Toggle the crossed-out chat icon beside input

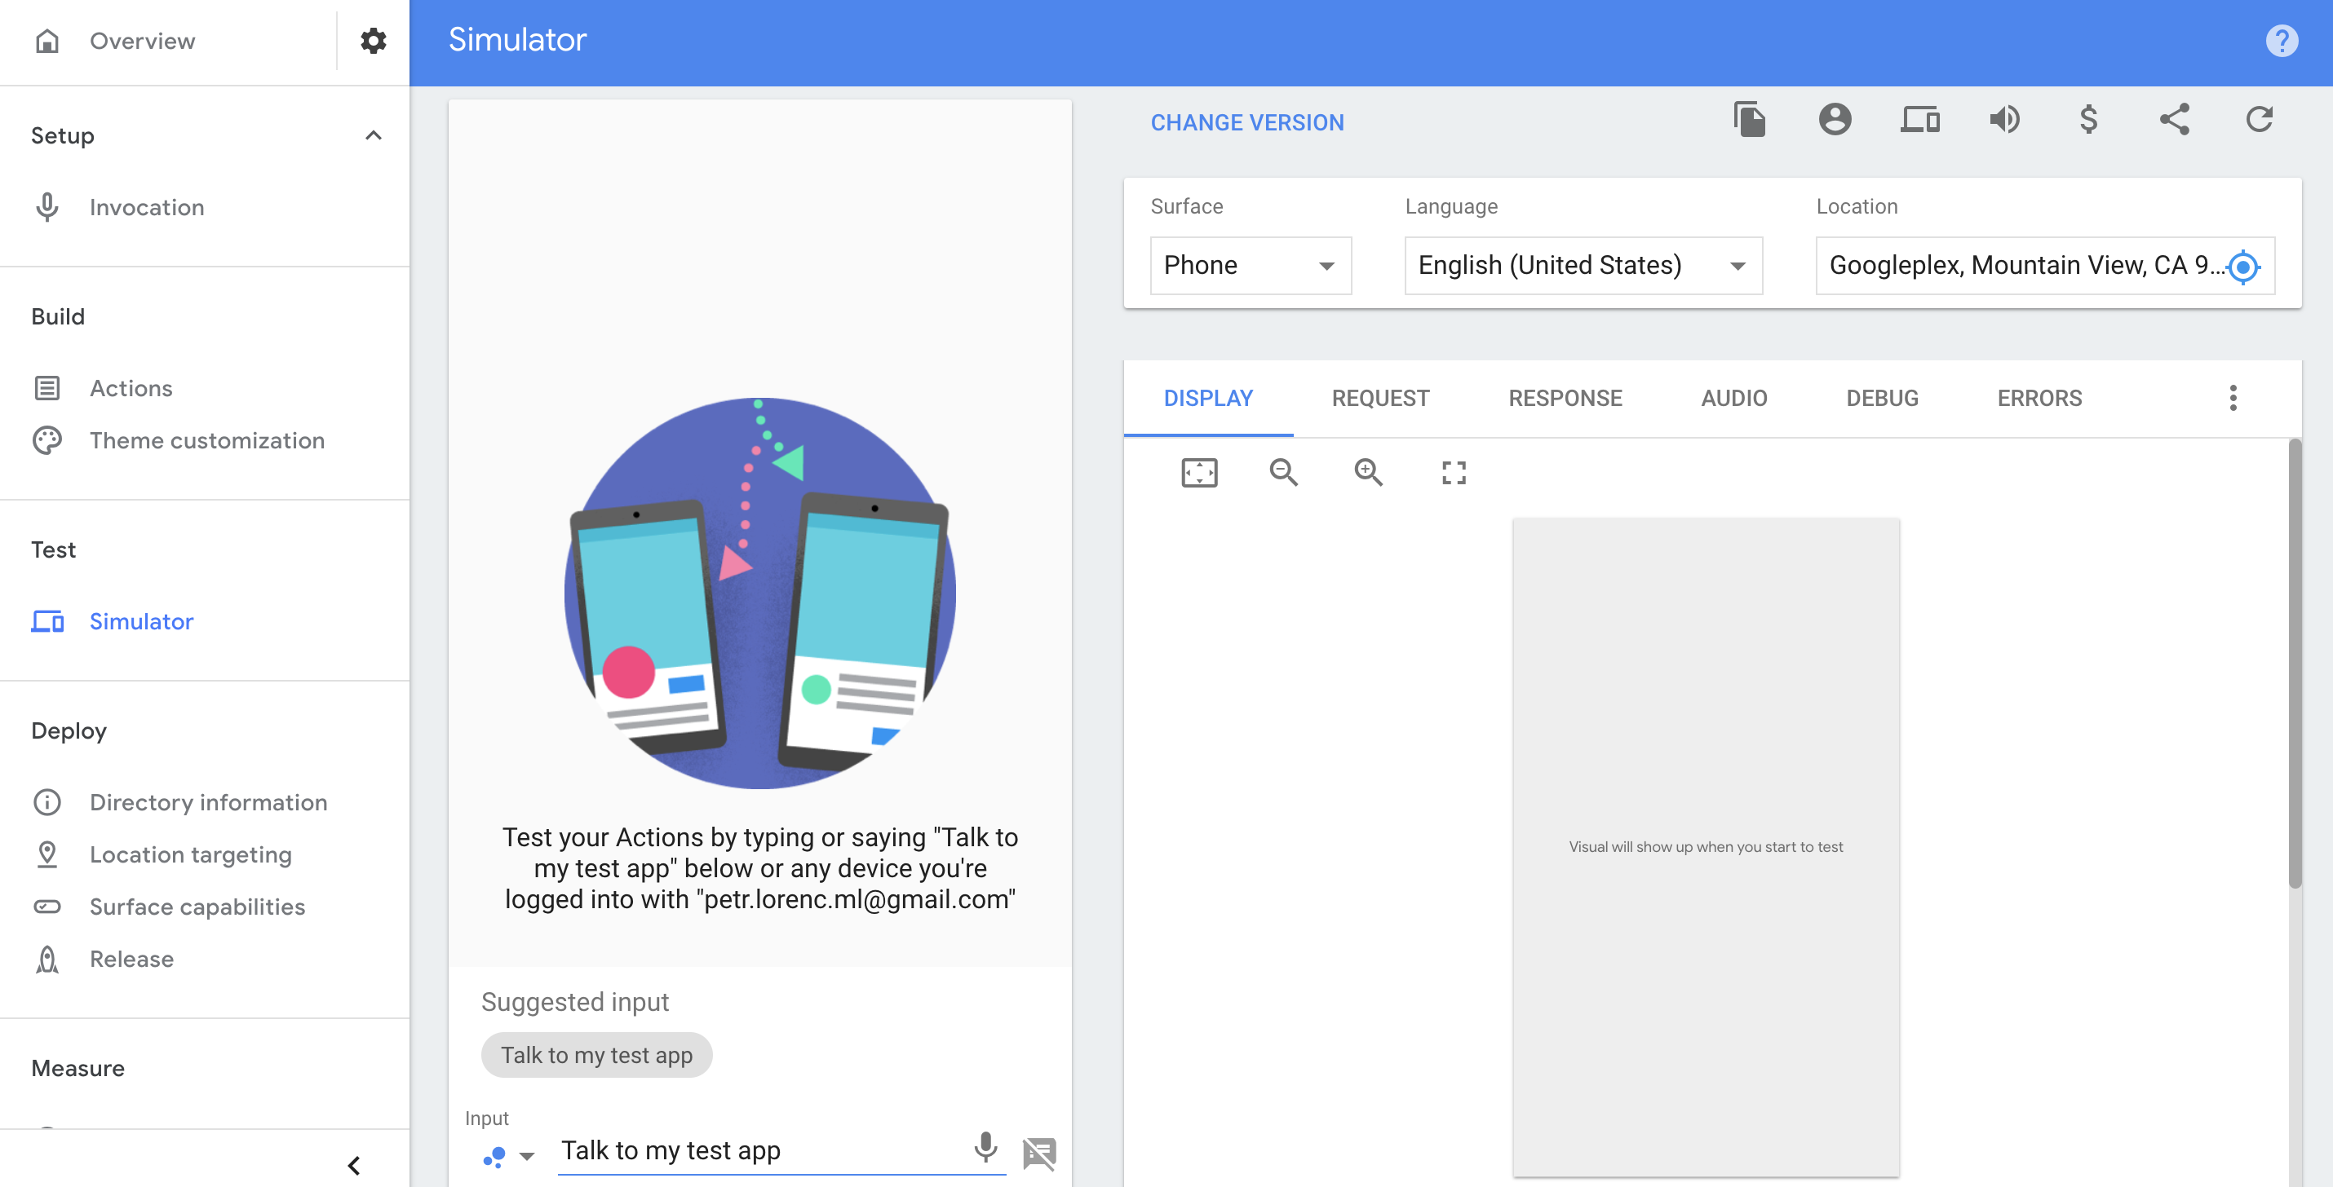point(1038,1154)
